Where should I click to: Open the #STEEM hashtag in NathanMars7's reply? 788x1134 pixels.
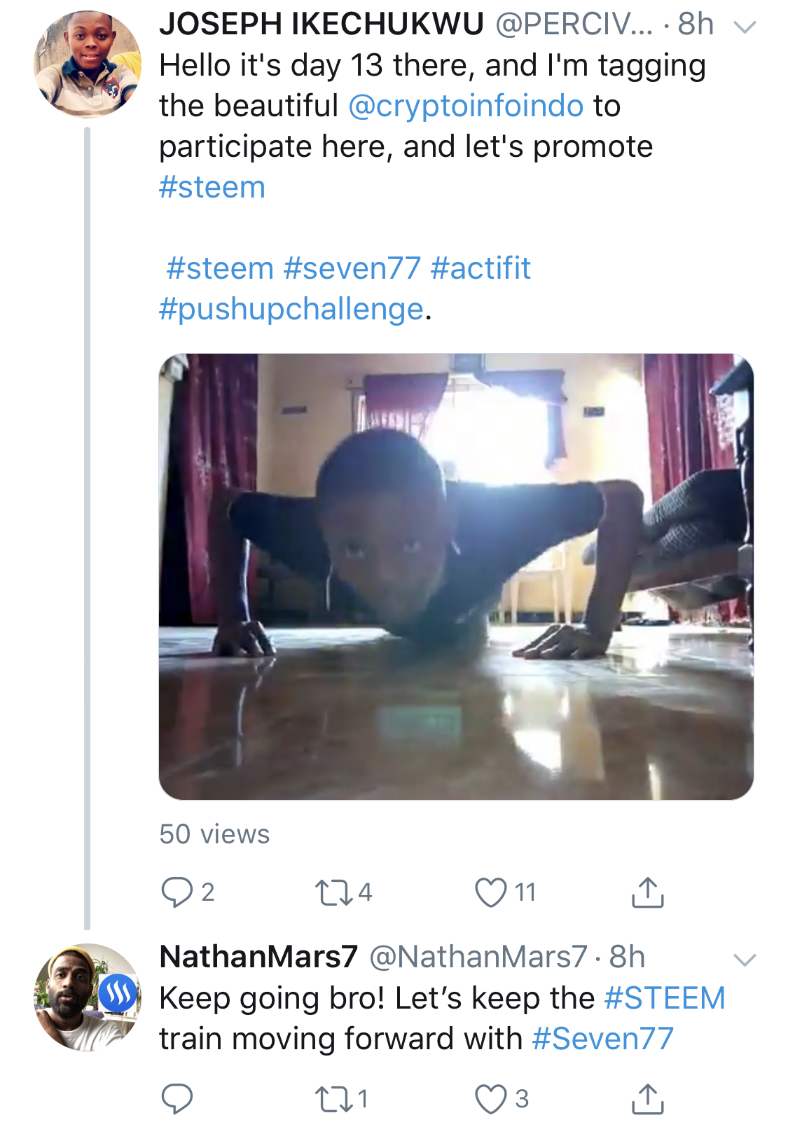click(x=664, y=998)
